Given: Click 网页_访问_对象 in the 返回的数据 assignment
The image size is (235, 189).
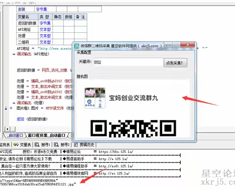Looking at the screenshot, I should coord(54,70).
